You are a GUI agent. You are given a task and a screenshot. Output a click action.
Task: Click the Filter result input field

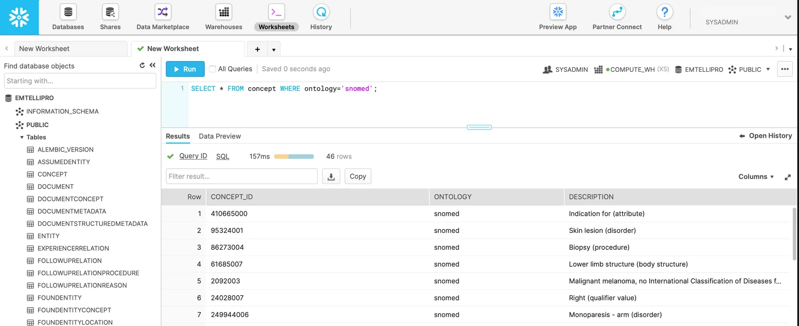(242, 176)
